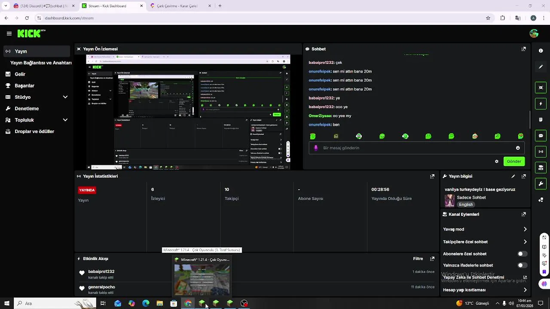The width and height of the screenshot is (550, 309).
Task: Open the Windows Start menu
Action: coord(6,303)
